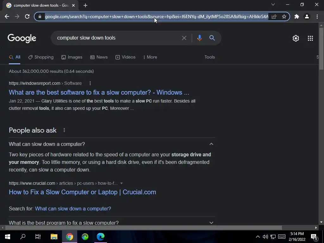Open network status in system tray
Viewport: 324px width, 243px height.
click(x=273, y=237)
